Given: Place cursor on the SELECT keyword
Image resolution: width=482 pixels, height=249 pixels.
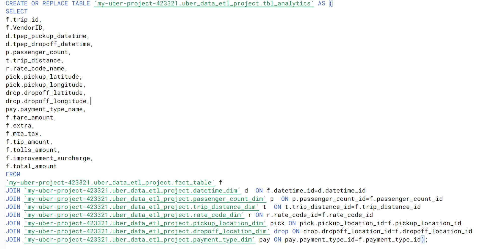Looking at the screenshot, I should 17,12.
